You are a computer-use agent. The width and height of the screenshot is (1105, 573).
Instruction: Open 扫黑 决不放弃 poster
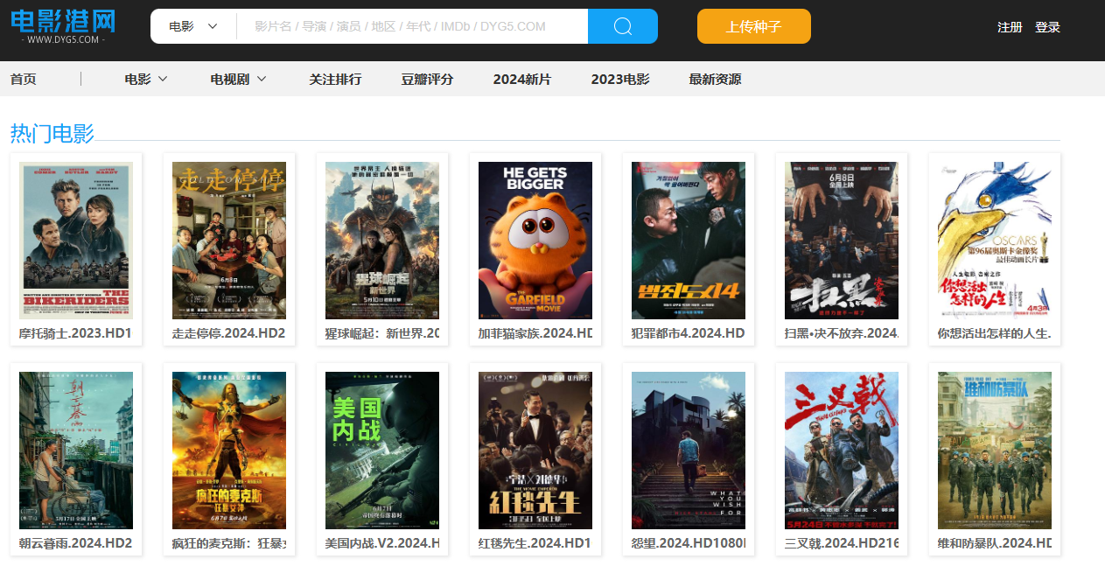coord(842,241)
